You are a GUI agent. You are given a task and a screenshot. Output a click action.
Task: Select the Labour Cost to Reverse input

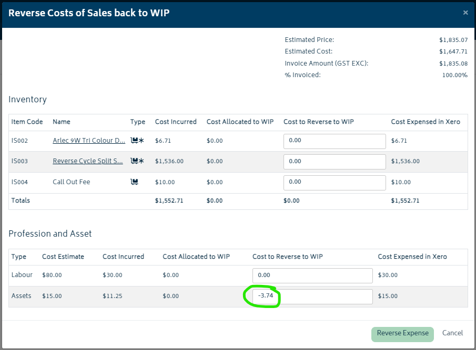(312, 275)
